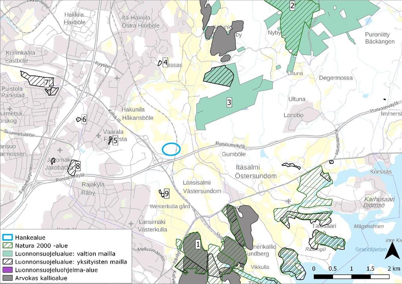Image resolution: width=402 pixels, height=284 pixels.
Task: Click the 'Westerkulla gård' label
Action: coord(170,206)
